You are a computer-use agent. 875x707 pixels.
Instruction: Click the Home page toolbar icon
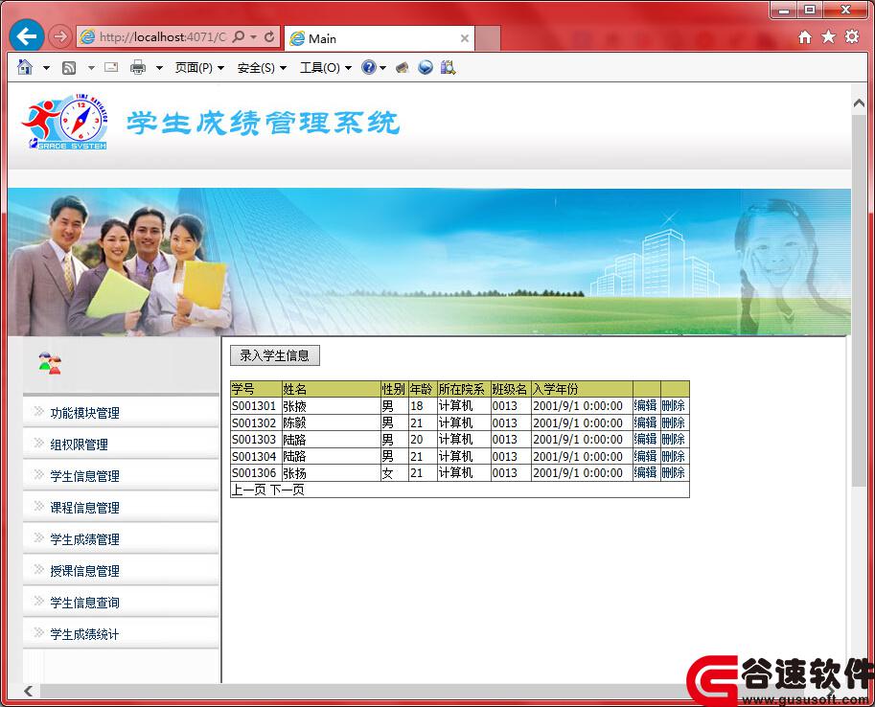[25, 67]
